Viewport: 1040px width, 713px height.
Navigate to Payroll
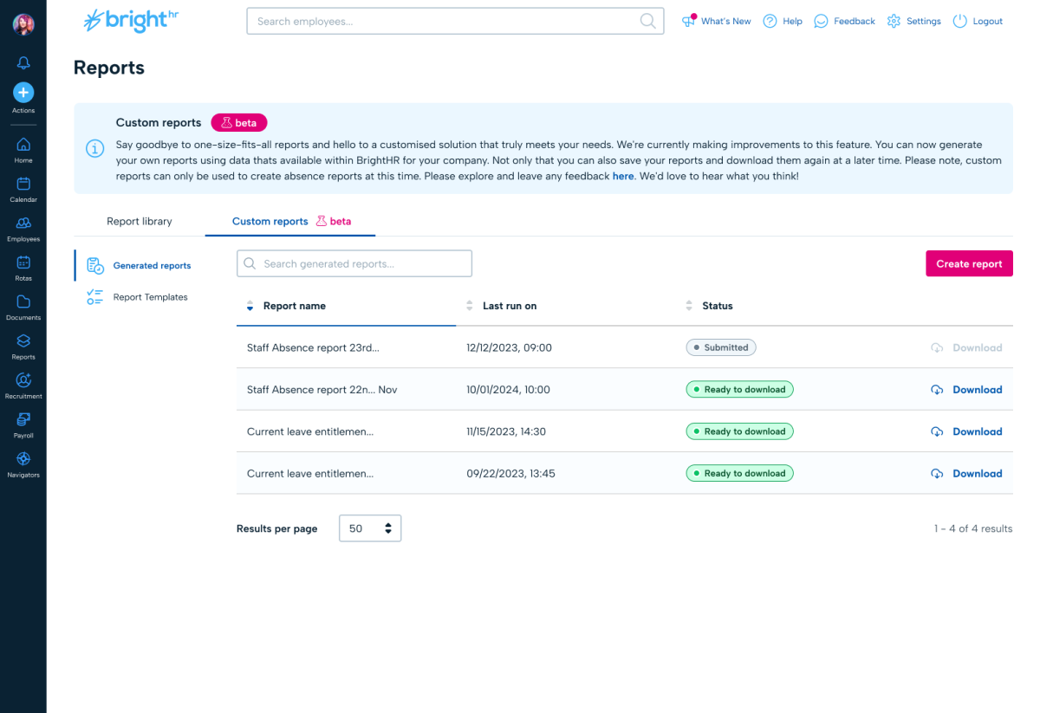point(23,422)
